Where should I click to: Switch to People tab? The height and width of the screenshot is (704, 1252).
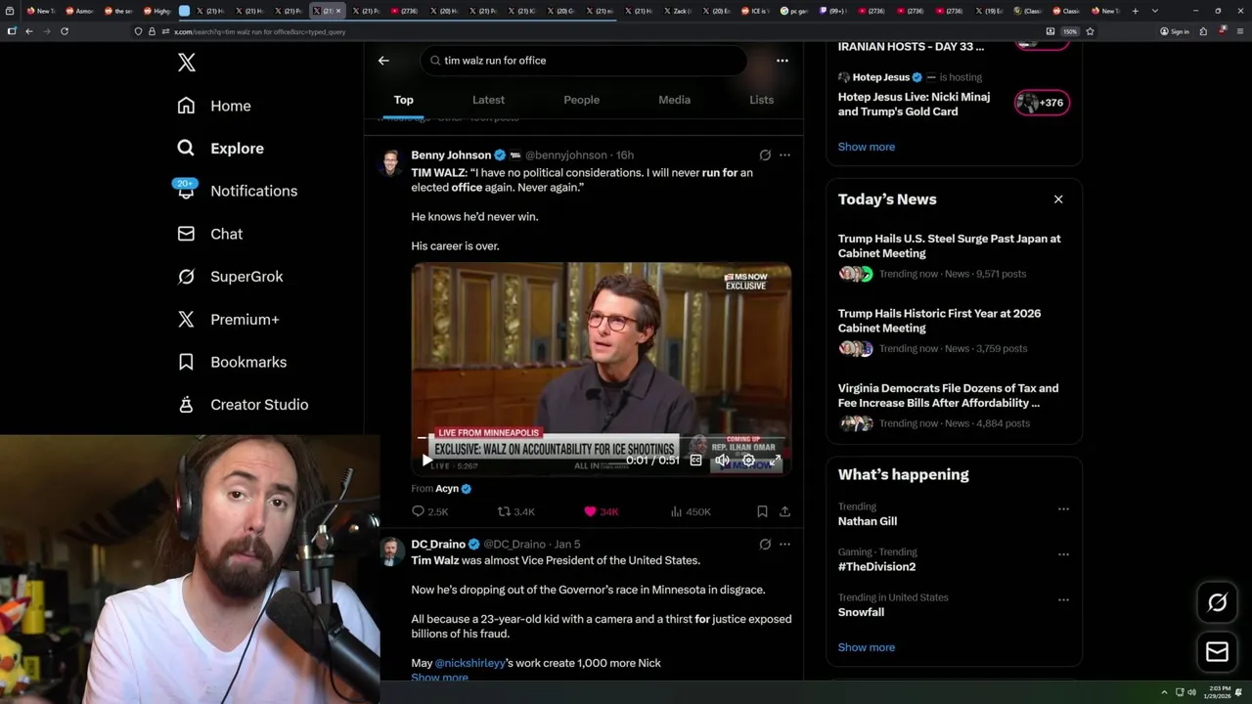pyautogui.click(x=581, y=100)
